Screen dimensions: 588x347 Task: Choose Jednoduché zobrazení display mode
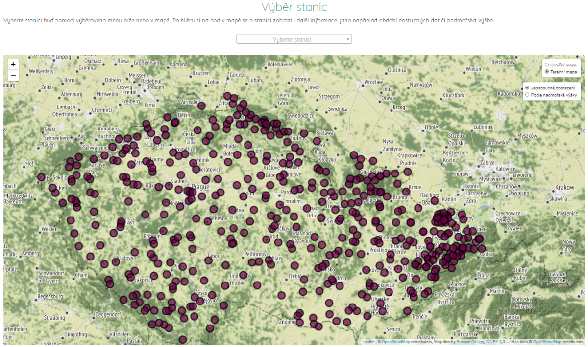pos(527,88)
